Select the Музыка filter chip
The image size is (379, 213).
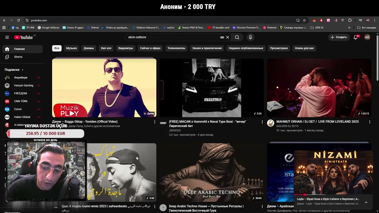point(71,48)
